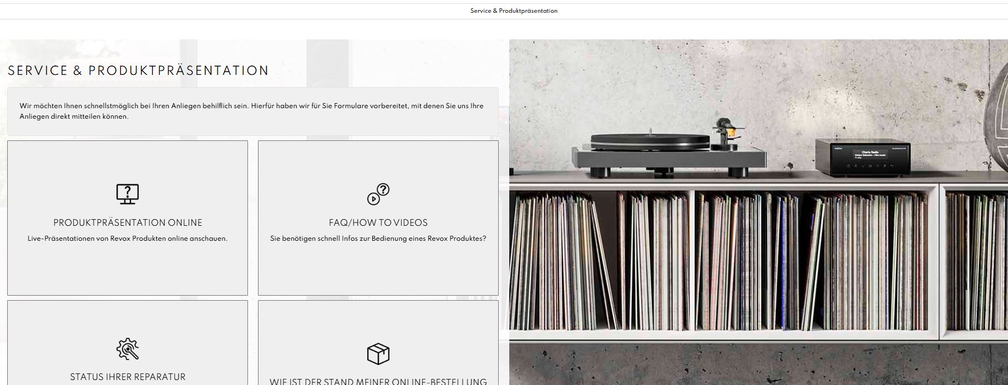Open Wie ist der Stand meiner Online-Bestellung
The width and height of the screenshot is (1008, 385).
pyautogui.click(x=378, y=381)
